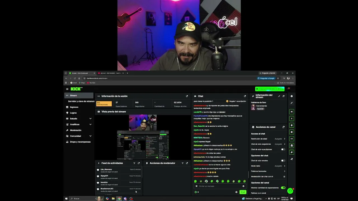The width and height of the screenshot is (358, 201).
Task: Click the Feed de actividades scrollbar
Action: click(142, 172)
